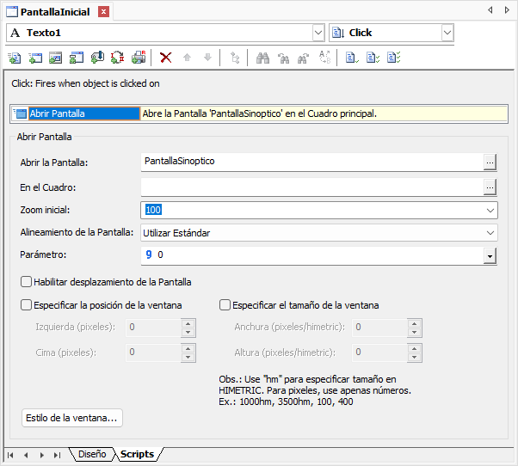The height and width of the screenshot is (466, 518).
Task: Select the PantallaInicial document tab
Action: click(56, 11)
